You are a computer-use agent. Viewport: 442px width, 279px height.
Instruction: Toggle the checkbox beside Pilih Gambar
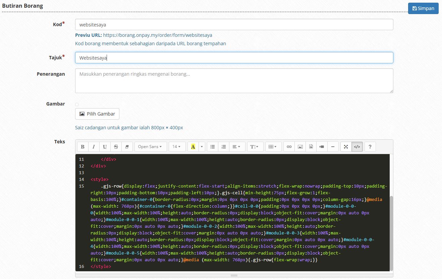(x=76, y=105)
